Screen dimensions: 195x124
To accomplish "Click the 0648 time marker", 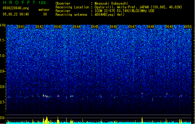I will (151, 27).
